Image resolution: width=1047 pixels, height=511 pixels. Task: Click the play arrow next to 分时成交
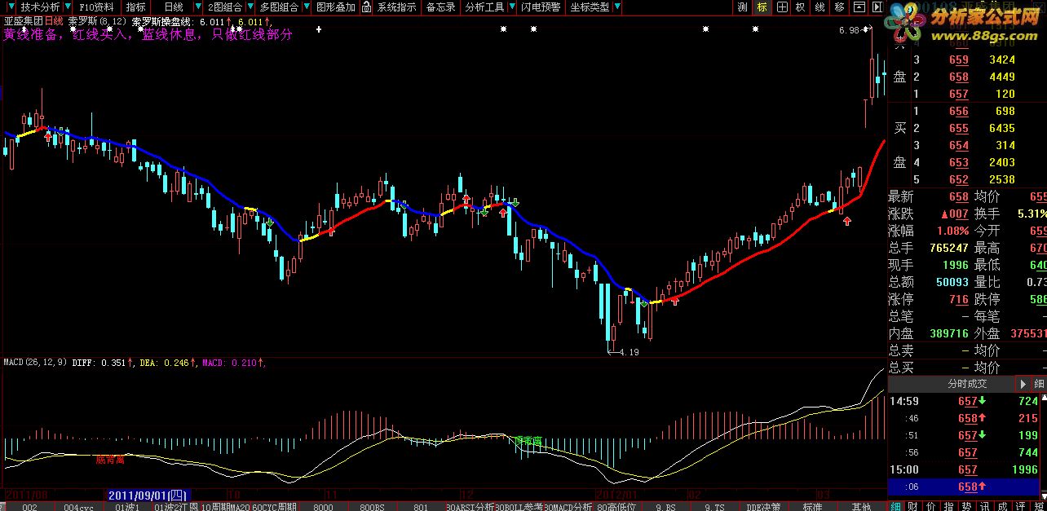point(1023,384)
